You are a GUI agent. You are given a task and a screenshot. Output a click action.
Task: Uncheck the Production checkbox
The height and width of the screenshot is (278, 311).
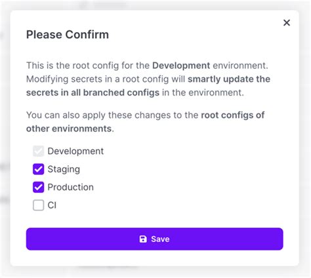point(39,187)
